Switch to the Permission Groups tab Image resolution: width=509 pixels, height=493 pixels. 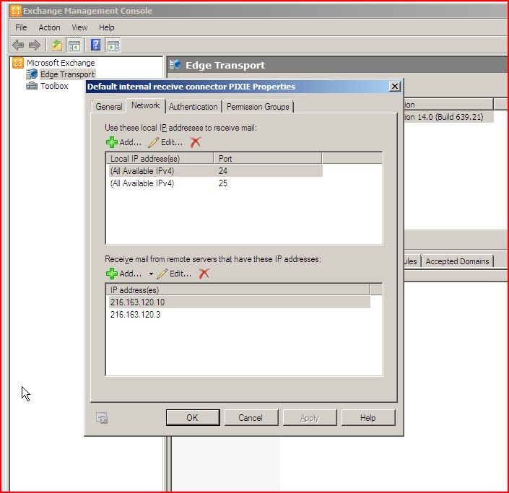258,107
